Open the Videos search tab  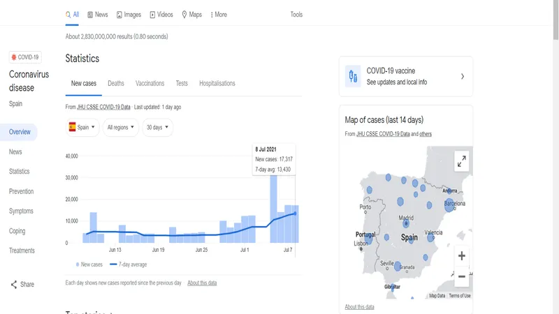click(x=161, y=15)
